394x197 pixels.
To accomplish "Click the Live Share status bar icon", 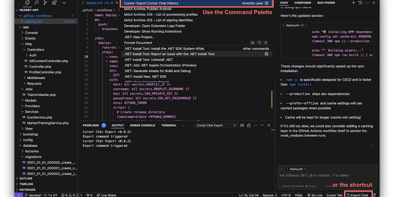I will pos(106,195).
